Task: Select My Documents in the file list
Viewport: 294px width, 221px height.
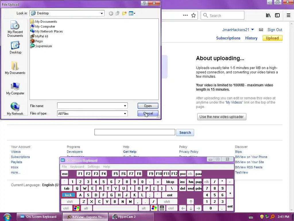Action: coord(44,21)
